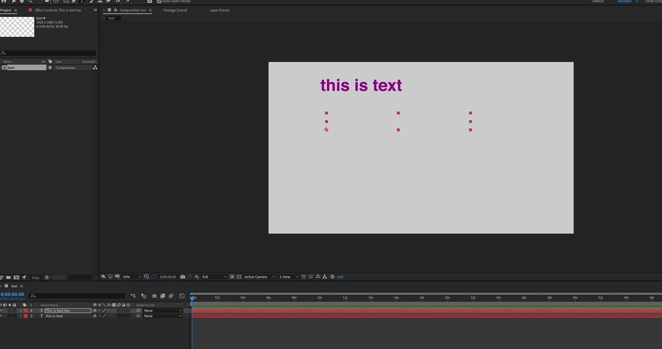Open the Footage (none) tab
Image resolution: width=662 pixels, height=349 pixels.
(x=175, y=10)
